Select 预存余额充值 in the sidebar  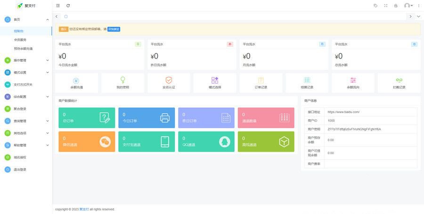click(x=23, y=49)
